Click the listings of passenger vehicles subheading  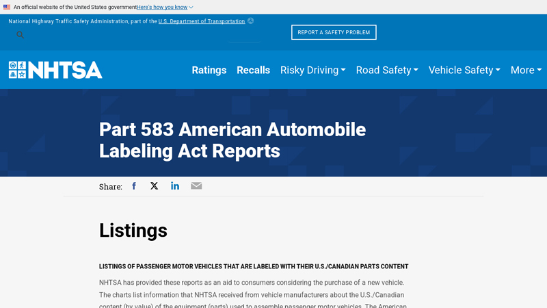(x=254, y=266)
